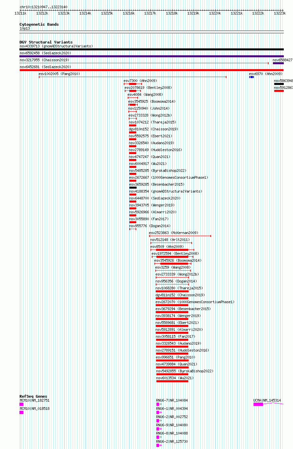The image size is (293, 449).
Task: Click the 13220k ruler position label
Action: (x=215, y=13)
